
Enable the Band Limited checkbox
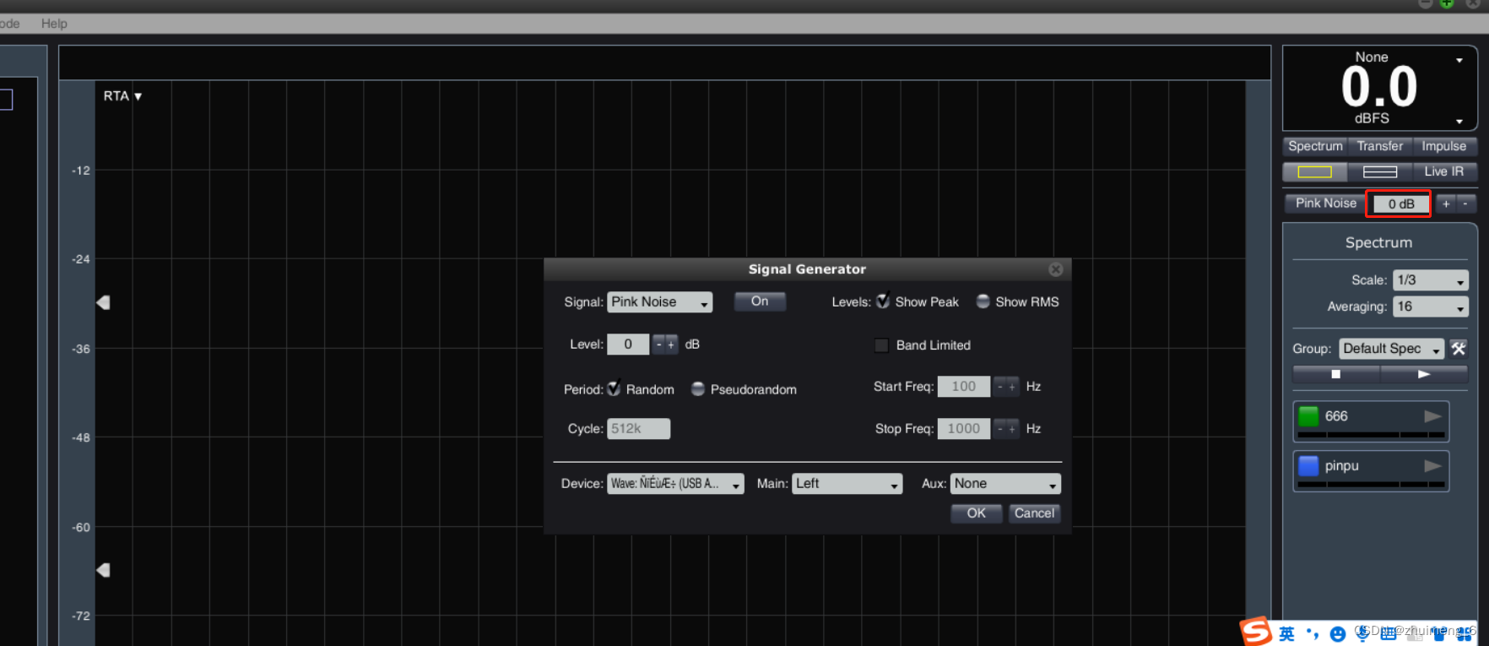pos(881,345)
